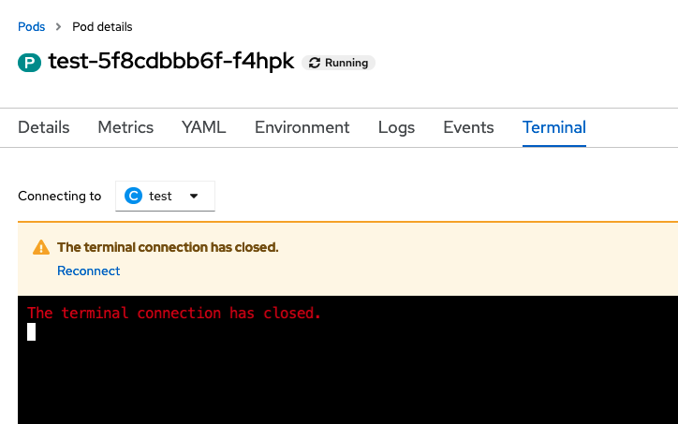Click the orange warning triangle icon

coord(40,248)
